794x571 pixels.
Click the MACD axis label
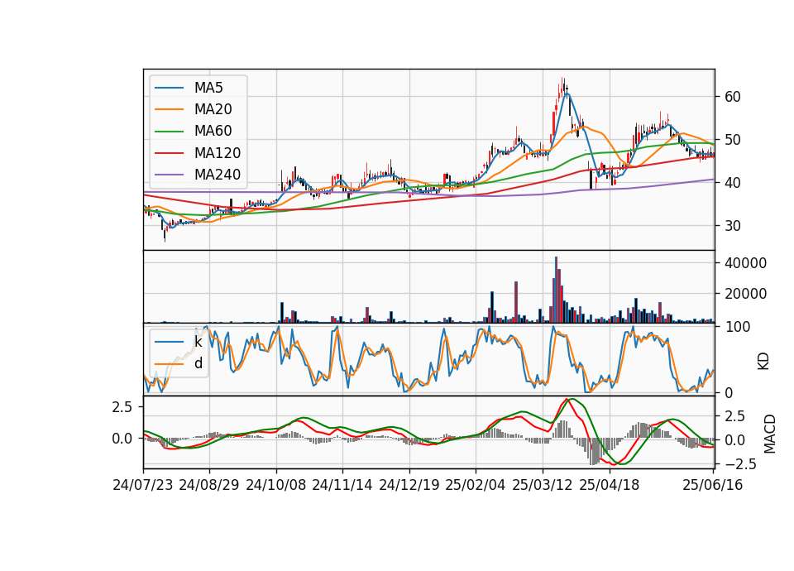pos(770,434)
